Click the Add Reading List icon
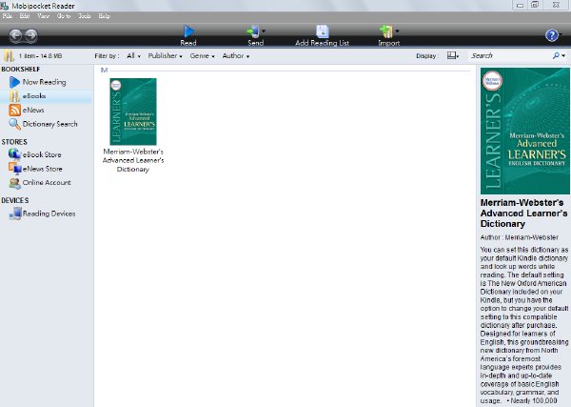Screen dimensions: 571x407 323,31
